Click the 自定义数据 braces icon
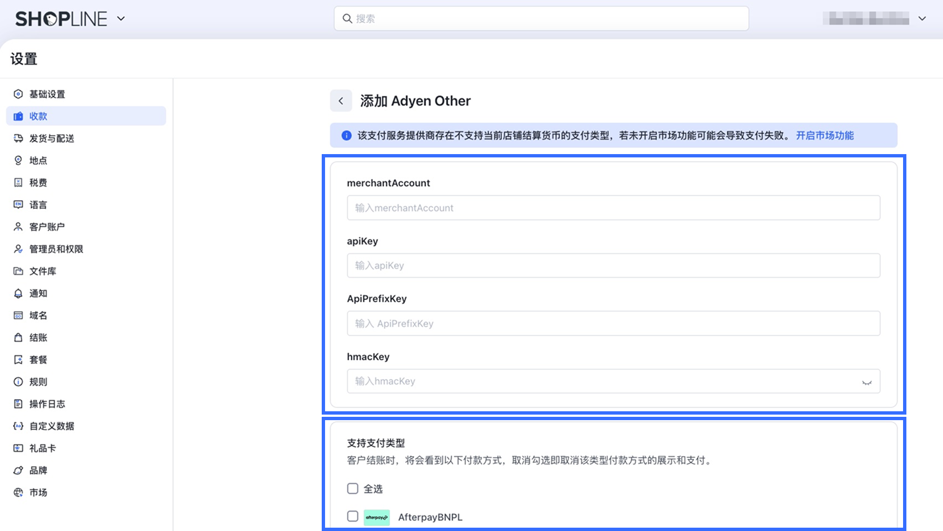943x531 pixels. pyautogui.click(x=18, y=426)
